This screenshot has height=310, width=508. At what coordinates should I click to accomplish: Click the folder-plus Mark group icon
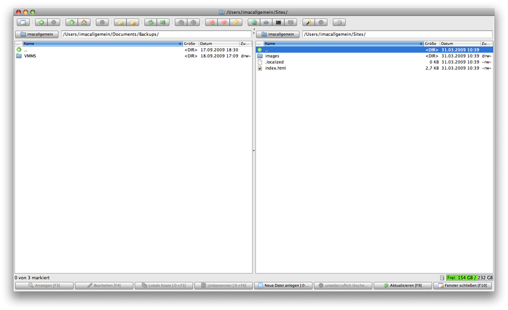(120, 22)
